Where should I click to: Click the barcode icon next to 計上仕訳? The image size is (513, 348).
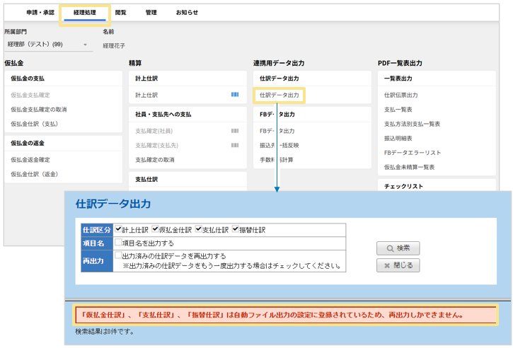point(235,94)
